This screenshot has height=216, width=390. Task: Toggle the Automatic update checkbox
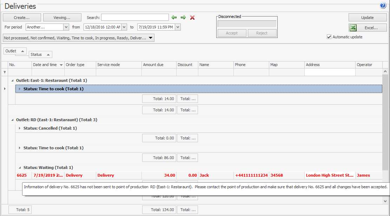pyautogui.click(x=329, y=37)
